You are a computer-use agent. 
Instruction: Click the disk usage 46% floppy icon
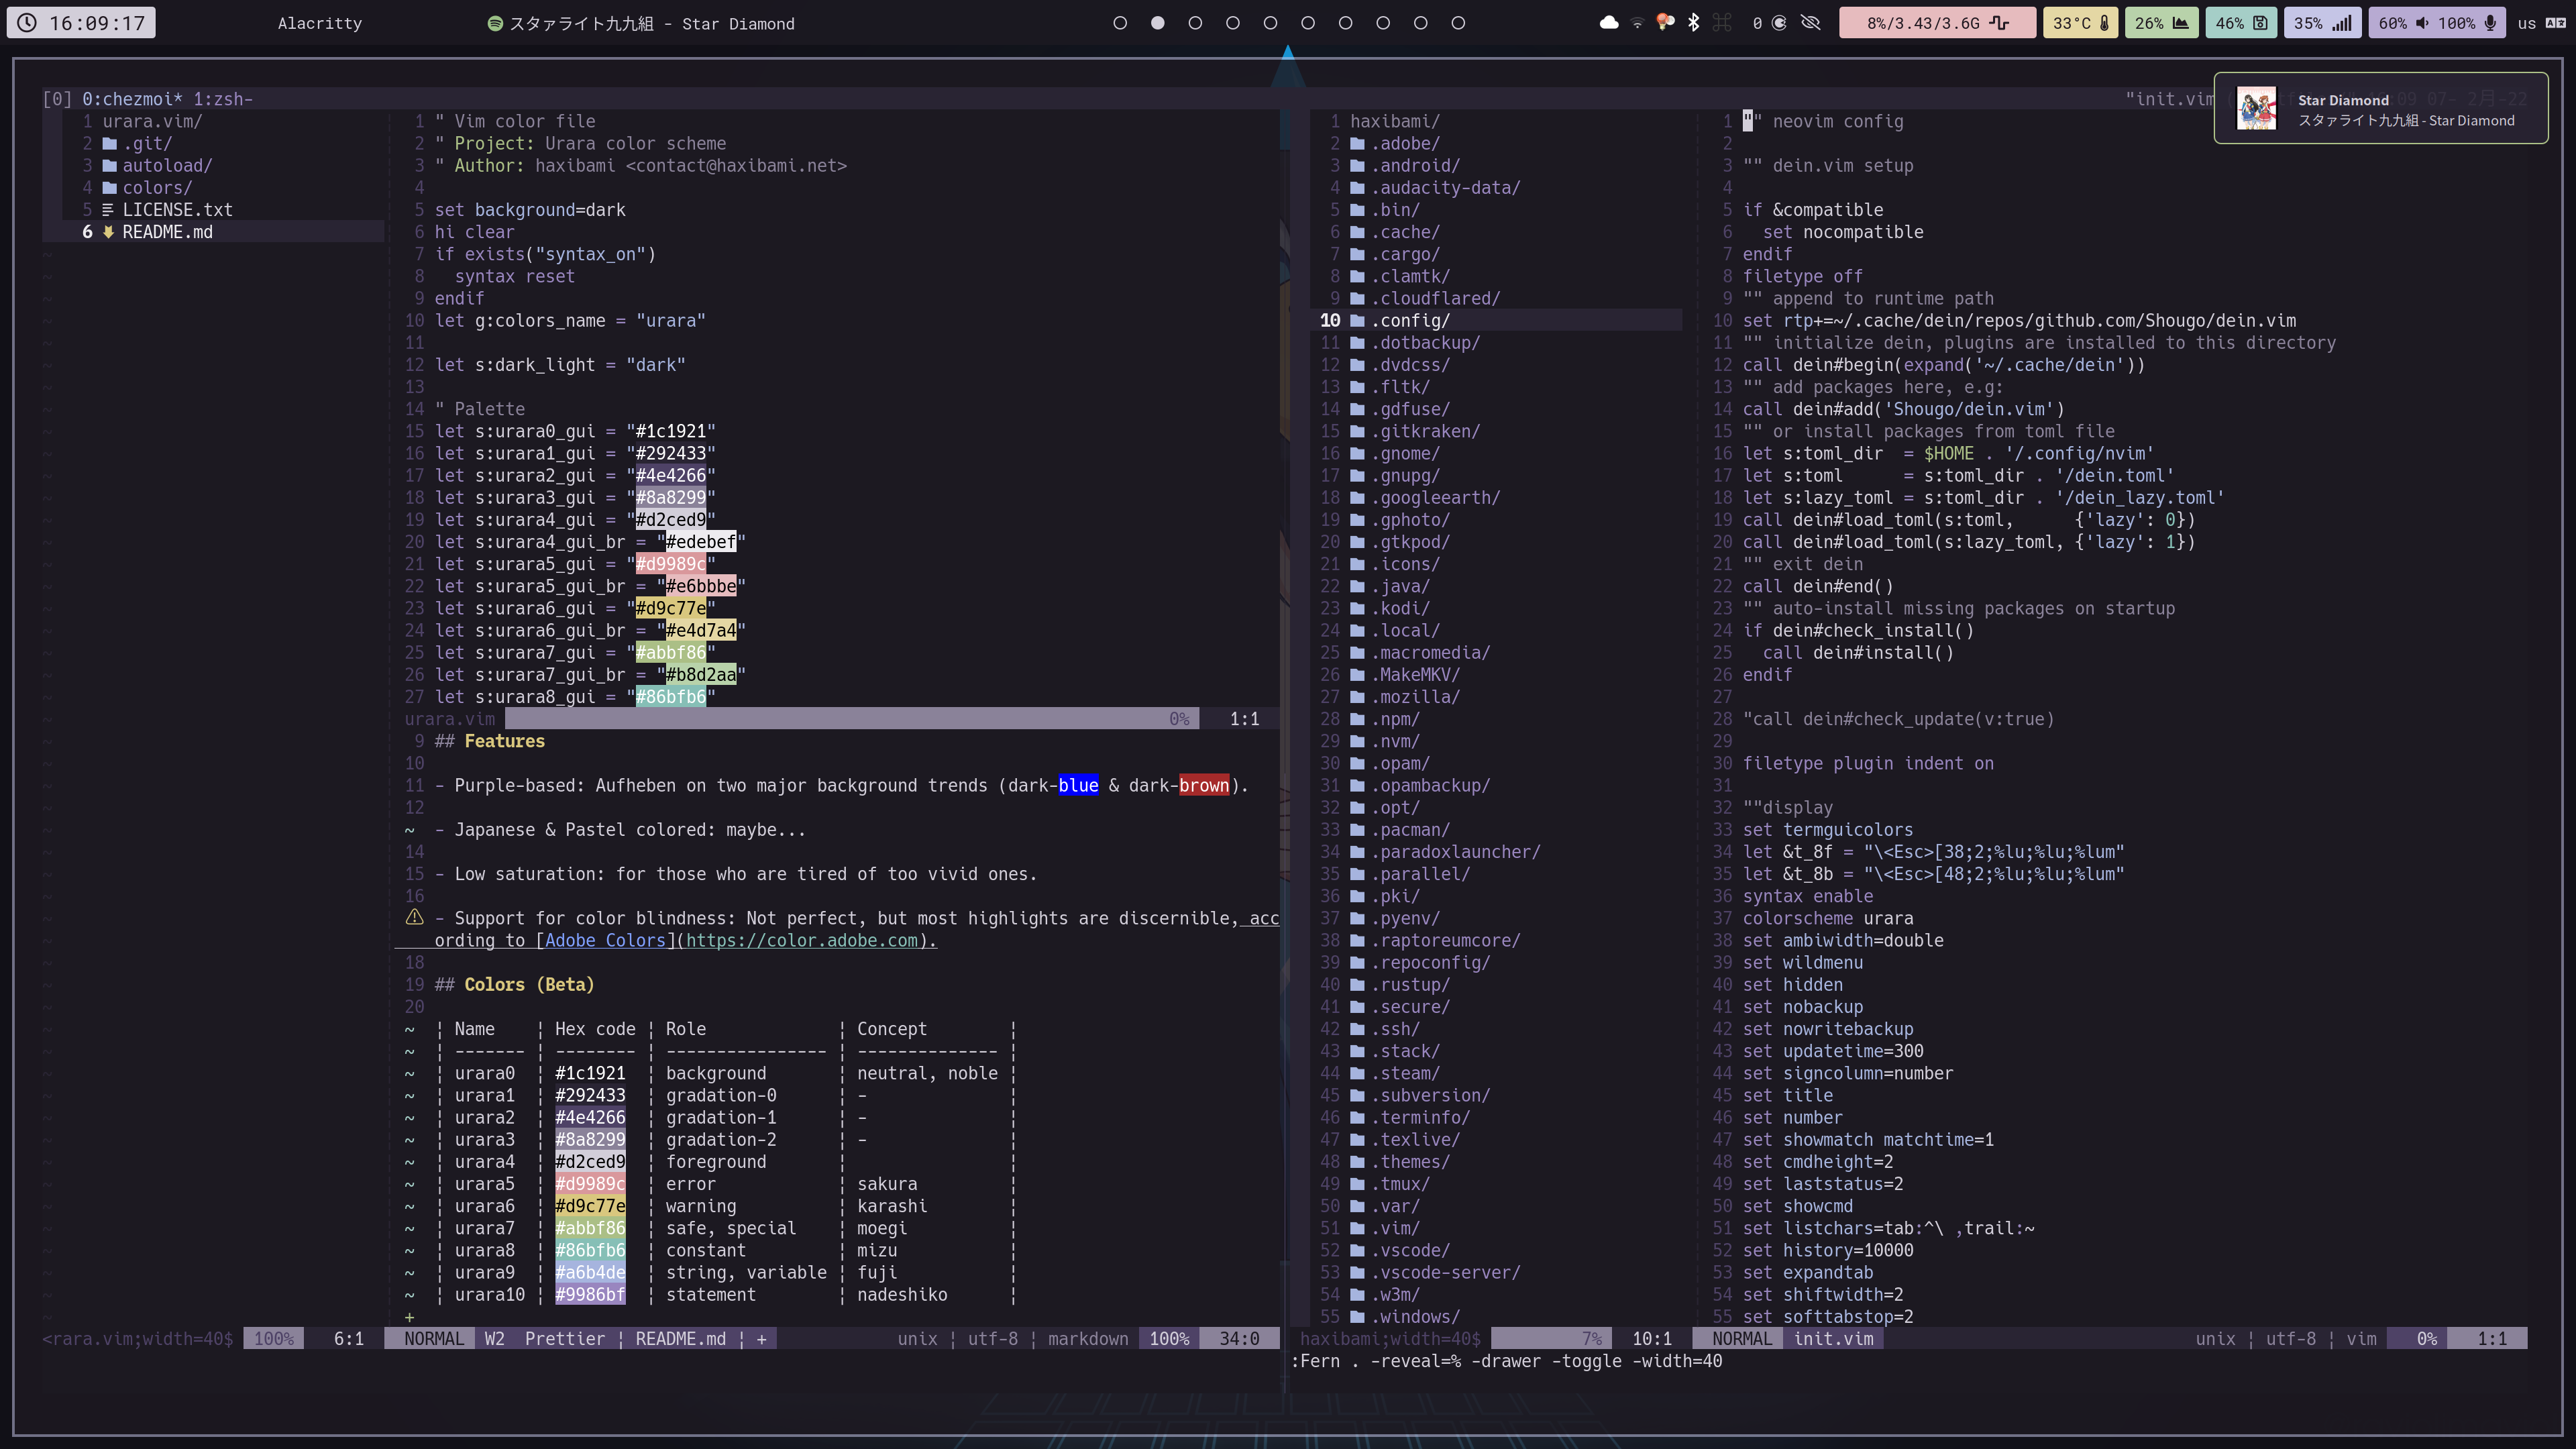point(2260,23)
